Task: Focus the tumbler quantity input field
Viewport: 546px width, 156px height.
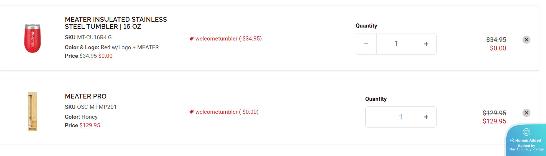Action: point(396,44)
